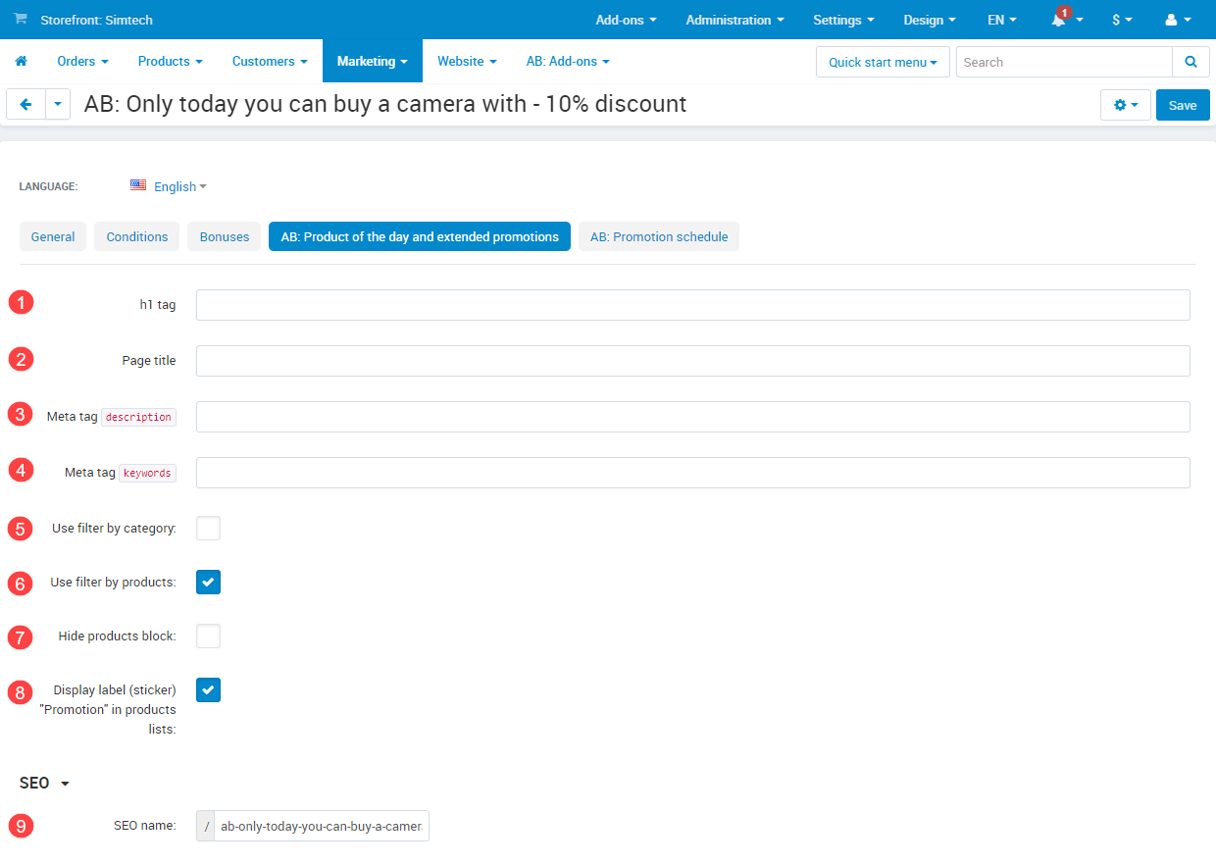Open the AB: Promotion schedule tab

tap(658, 236)
